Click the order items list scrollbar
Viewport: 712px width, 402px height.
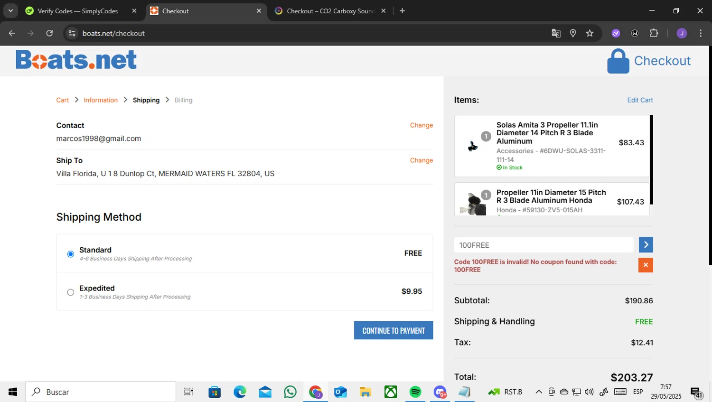pos(651,159)
